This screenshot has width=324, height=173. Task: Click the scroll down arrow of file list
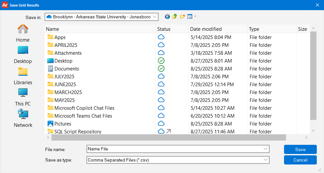[x=313, y=131]
